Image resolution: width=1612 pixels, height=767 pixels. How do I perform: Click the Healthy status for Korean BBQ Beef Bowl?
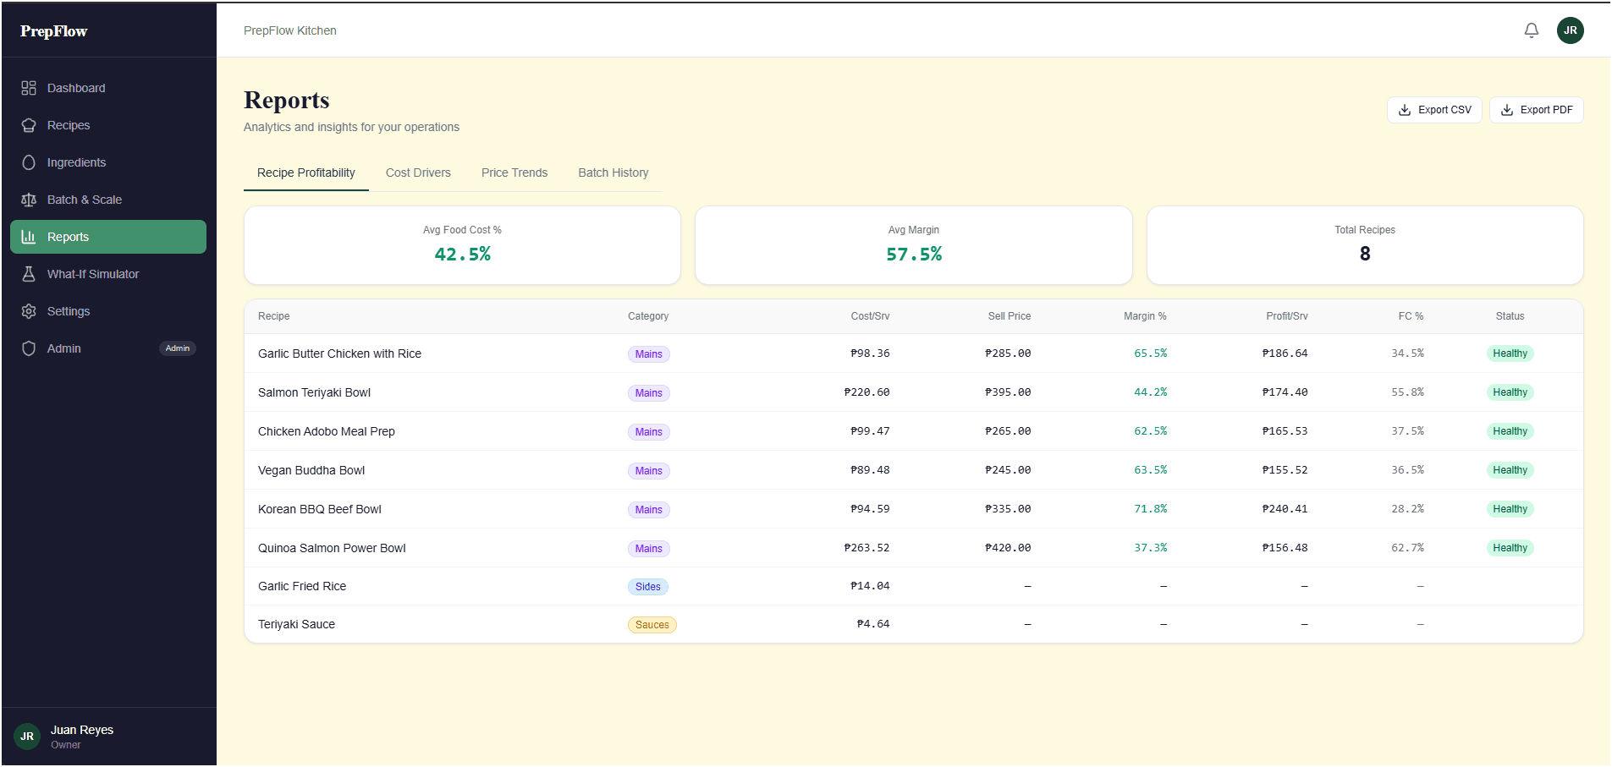pyautogui.click(x=1510, y=509)
